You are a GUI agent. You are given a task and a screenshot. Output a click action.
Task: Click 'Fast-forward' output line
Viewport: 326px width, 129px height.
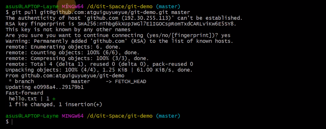point(24,93)
